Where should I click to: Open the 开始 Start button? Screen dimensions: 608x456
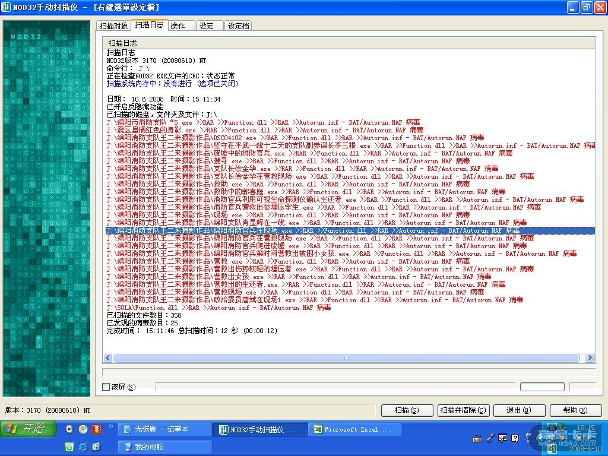coord(28,429)
